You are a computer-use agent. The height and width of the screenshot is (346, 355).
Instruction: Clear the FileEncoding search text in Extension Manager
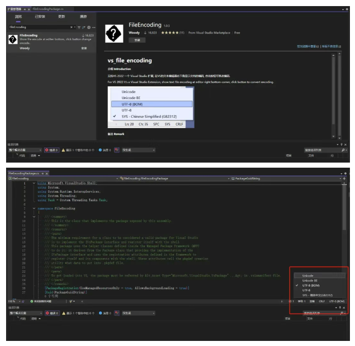pos(71,27)
